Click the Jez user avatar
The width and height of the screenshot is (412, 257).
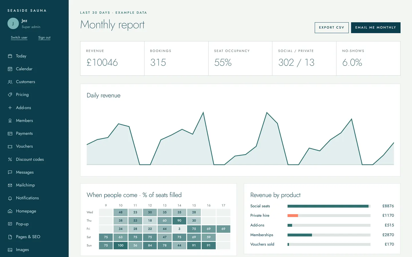[x=13, y=23]
